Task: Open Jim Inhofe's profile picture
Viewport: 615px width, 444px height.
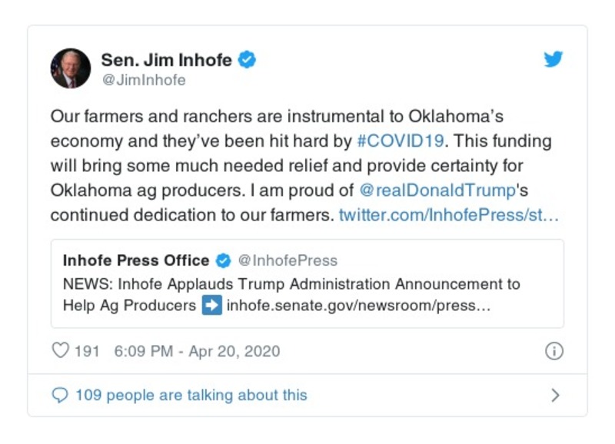Action: click(x=71, y=68)
